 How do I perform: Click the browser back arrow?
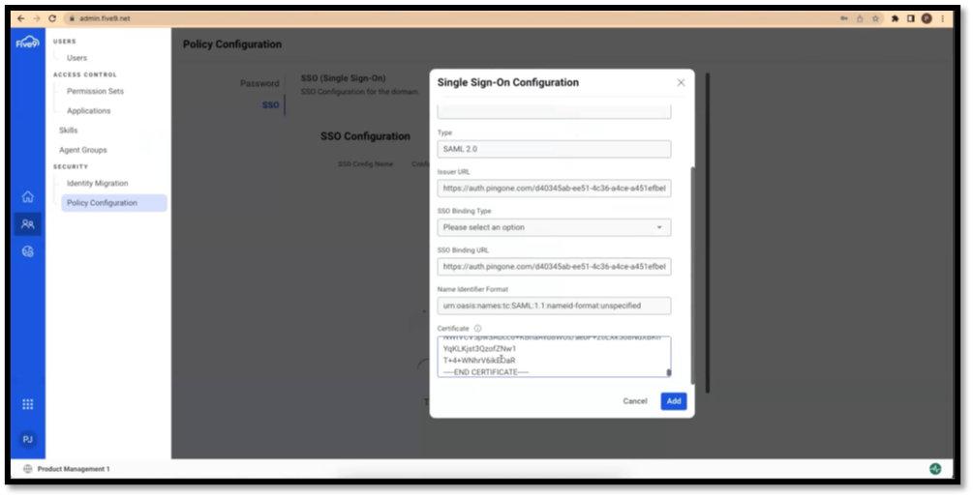pyautogui.click(x=21, y=18)
